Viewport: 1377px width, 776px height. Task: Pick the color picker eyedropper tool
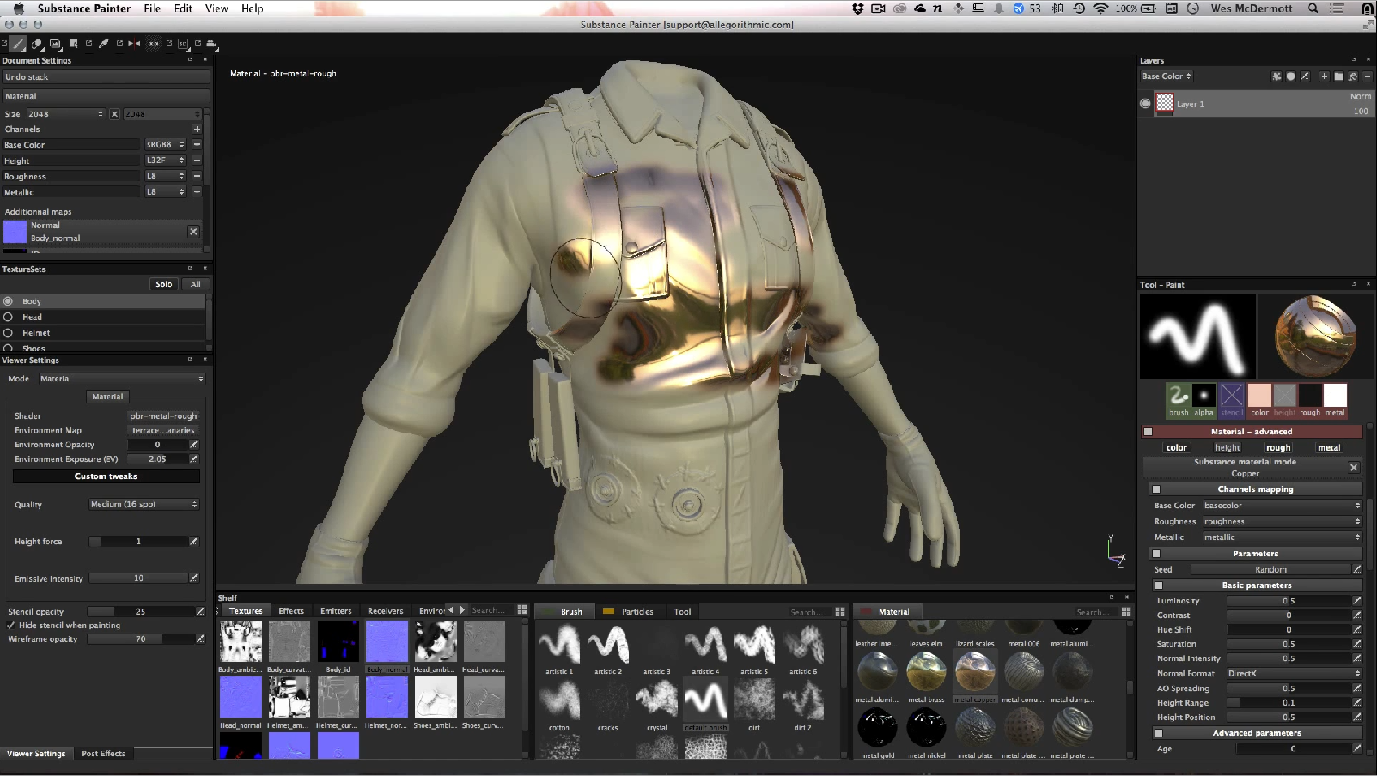click(x=104, y=44)
